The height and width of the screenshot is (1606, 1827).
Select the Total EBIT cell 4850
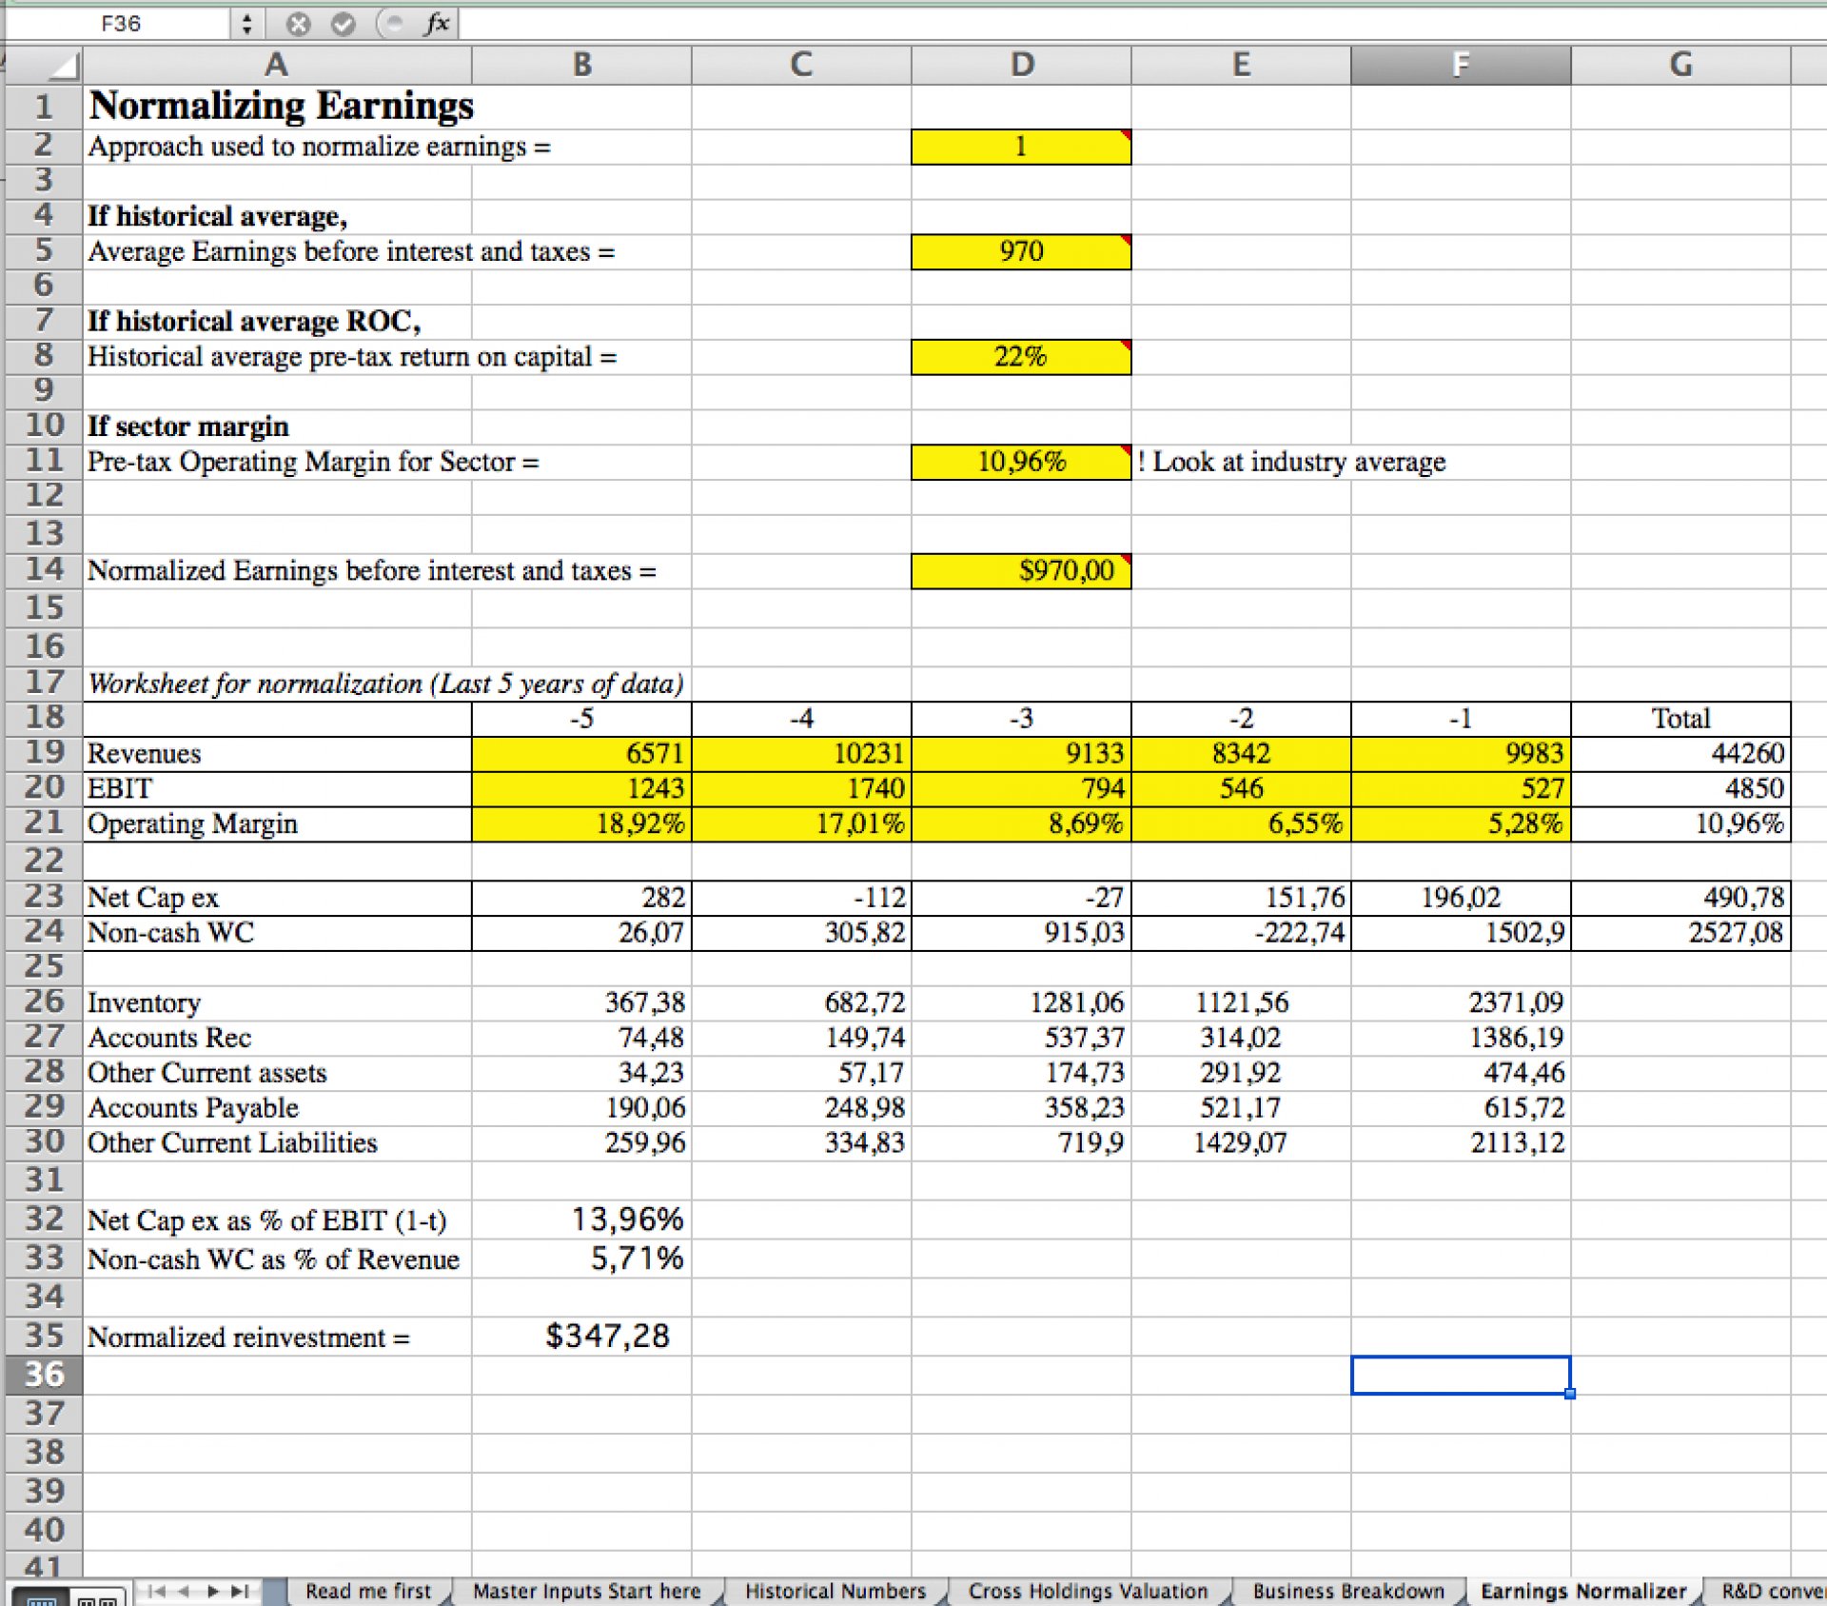pyautogui.click(x=1680, y=788)
